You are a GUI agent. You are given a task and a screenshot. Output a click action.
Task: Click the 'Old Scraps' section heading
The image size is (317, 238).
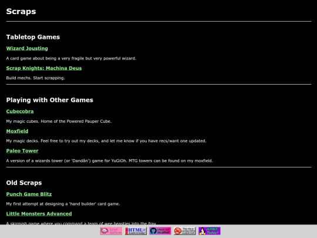24,183
